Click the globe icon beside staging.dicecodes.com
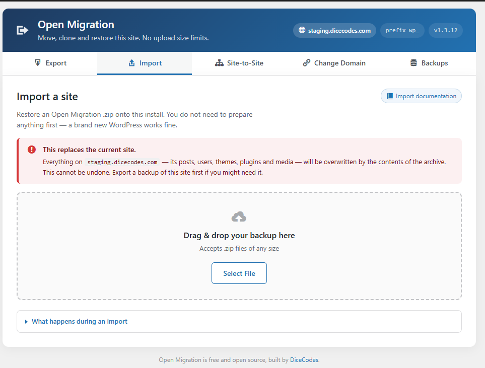Viewport: 485px width, 368px height. click(302, 30)
